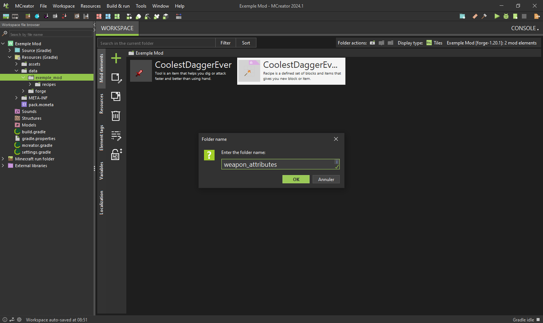Expand the Source (Gradle) tree node

[10, 50]
